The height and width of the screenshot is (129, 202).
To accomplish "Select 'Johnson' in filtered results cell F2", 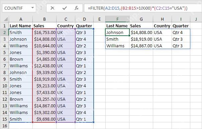I will point(117,32).
